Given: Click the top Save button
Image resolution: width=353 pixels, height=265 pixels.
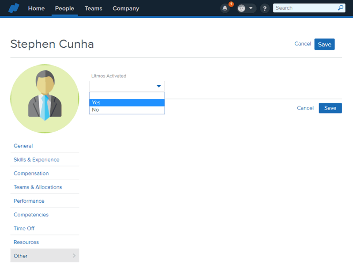Looking at the screenshot, I should pos(324,44).
